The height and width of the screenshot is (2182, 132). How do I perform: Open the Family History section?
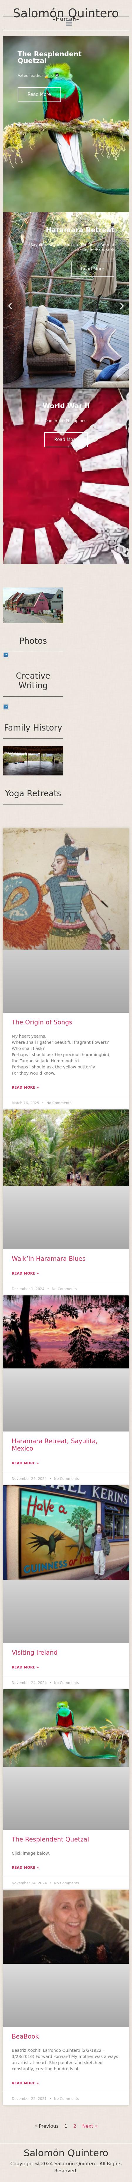[33, 728]
